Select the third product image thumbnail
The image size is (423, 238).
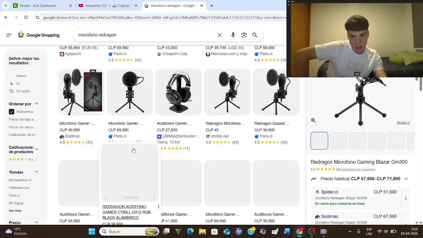click(x=358, y=141)
